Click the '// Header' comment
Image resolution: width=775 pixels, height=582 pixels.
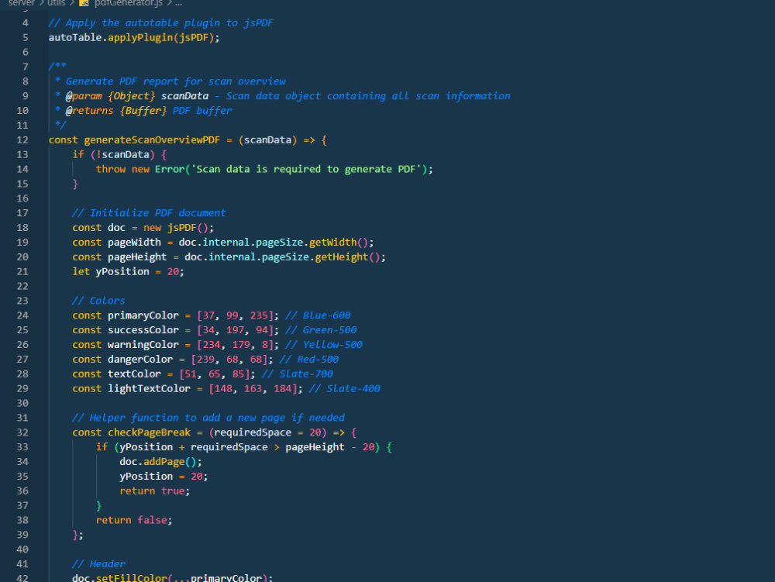click(x=98, y=564)
